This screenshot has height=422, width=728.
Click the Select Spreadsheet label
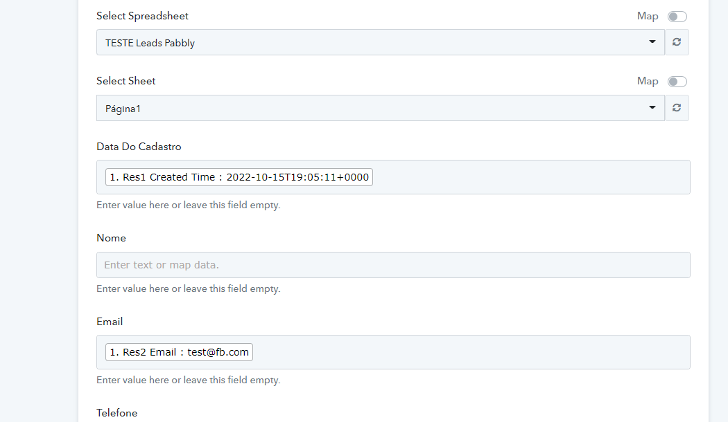[x=142, y=16]
